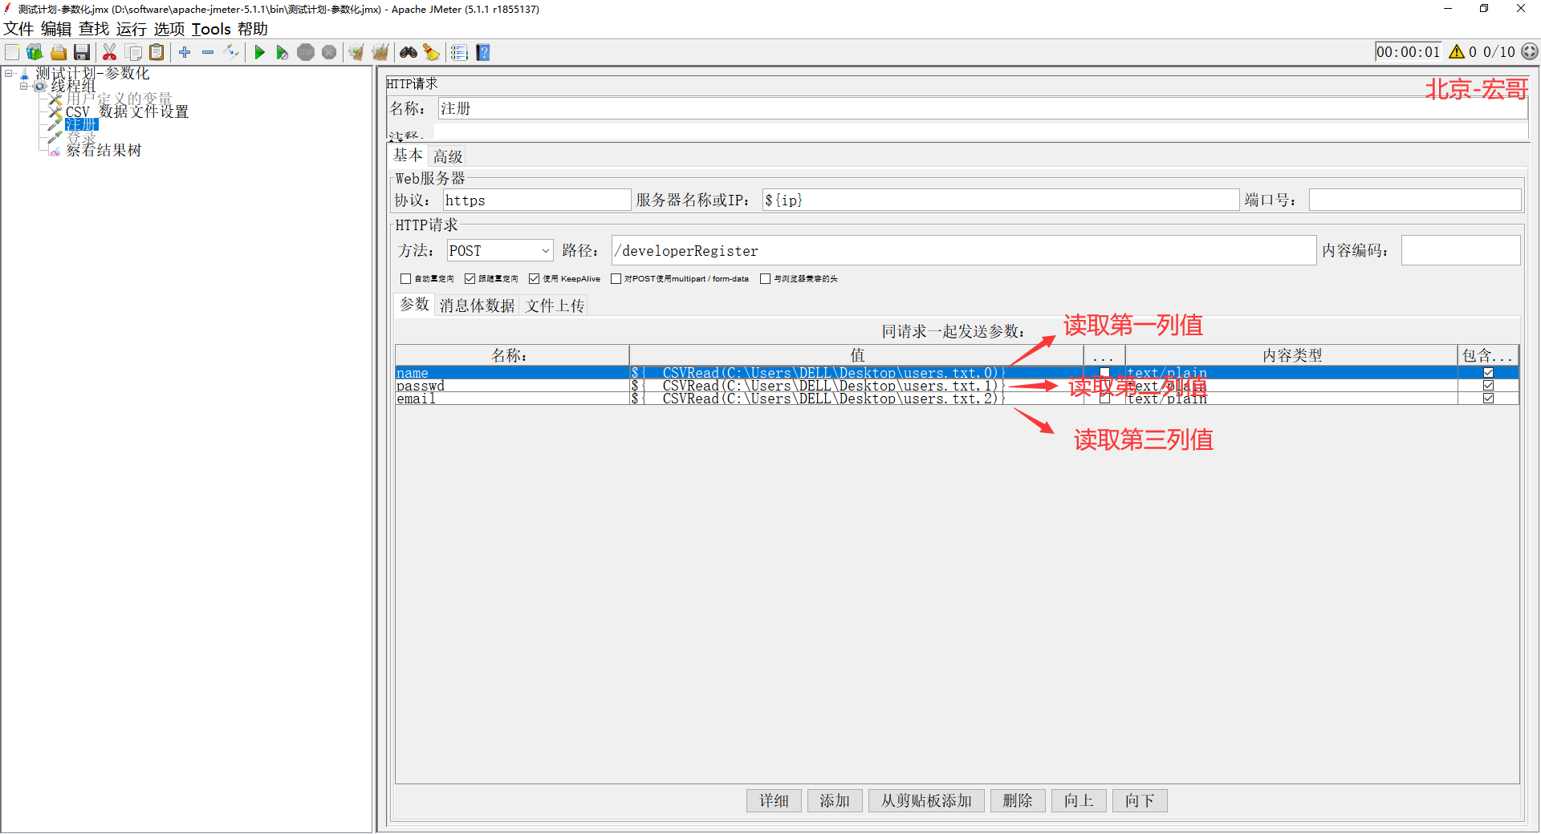The width and height of the screenshot is (1541, 834).
Task: Open the 编辑 menu
Action: pyautogui.click(x=56, y=29)
